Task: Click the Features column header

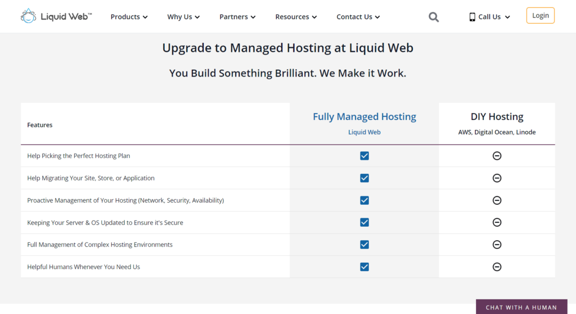Action: pyautogui.click(x=40, y=125)
